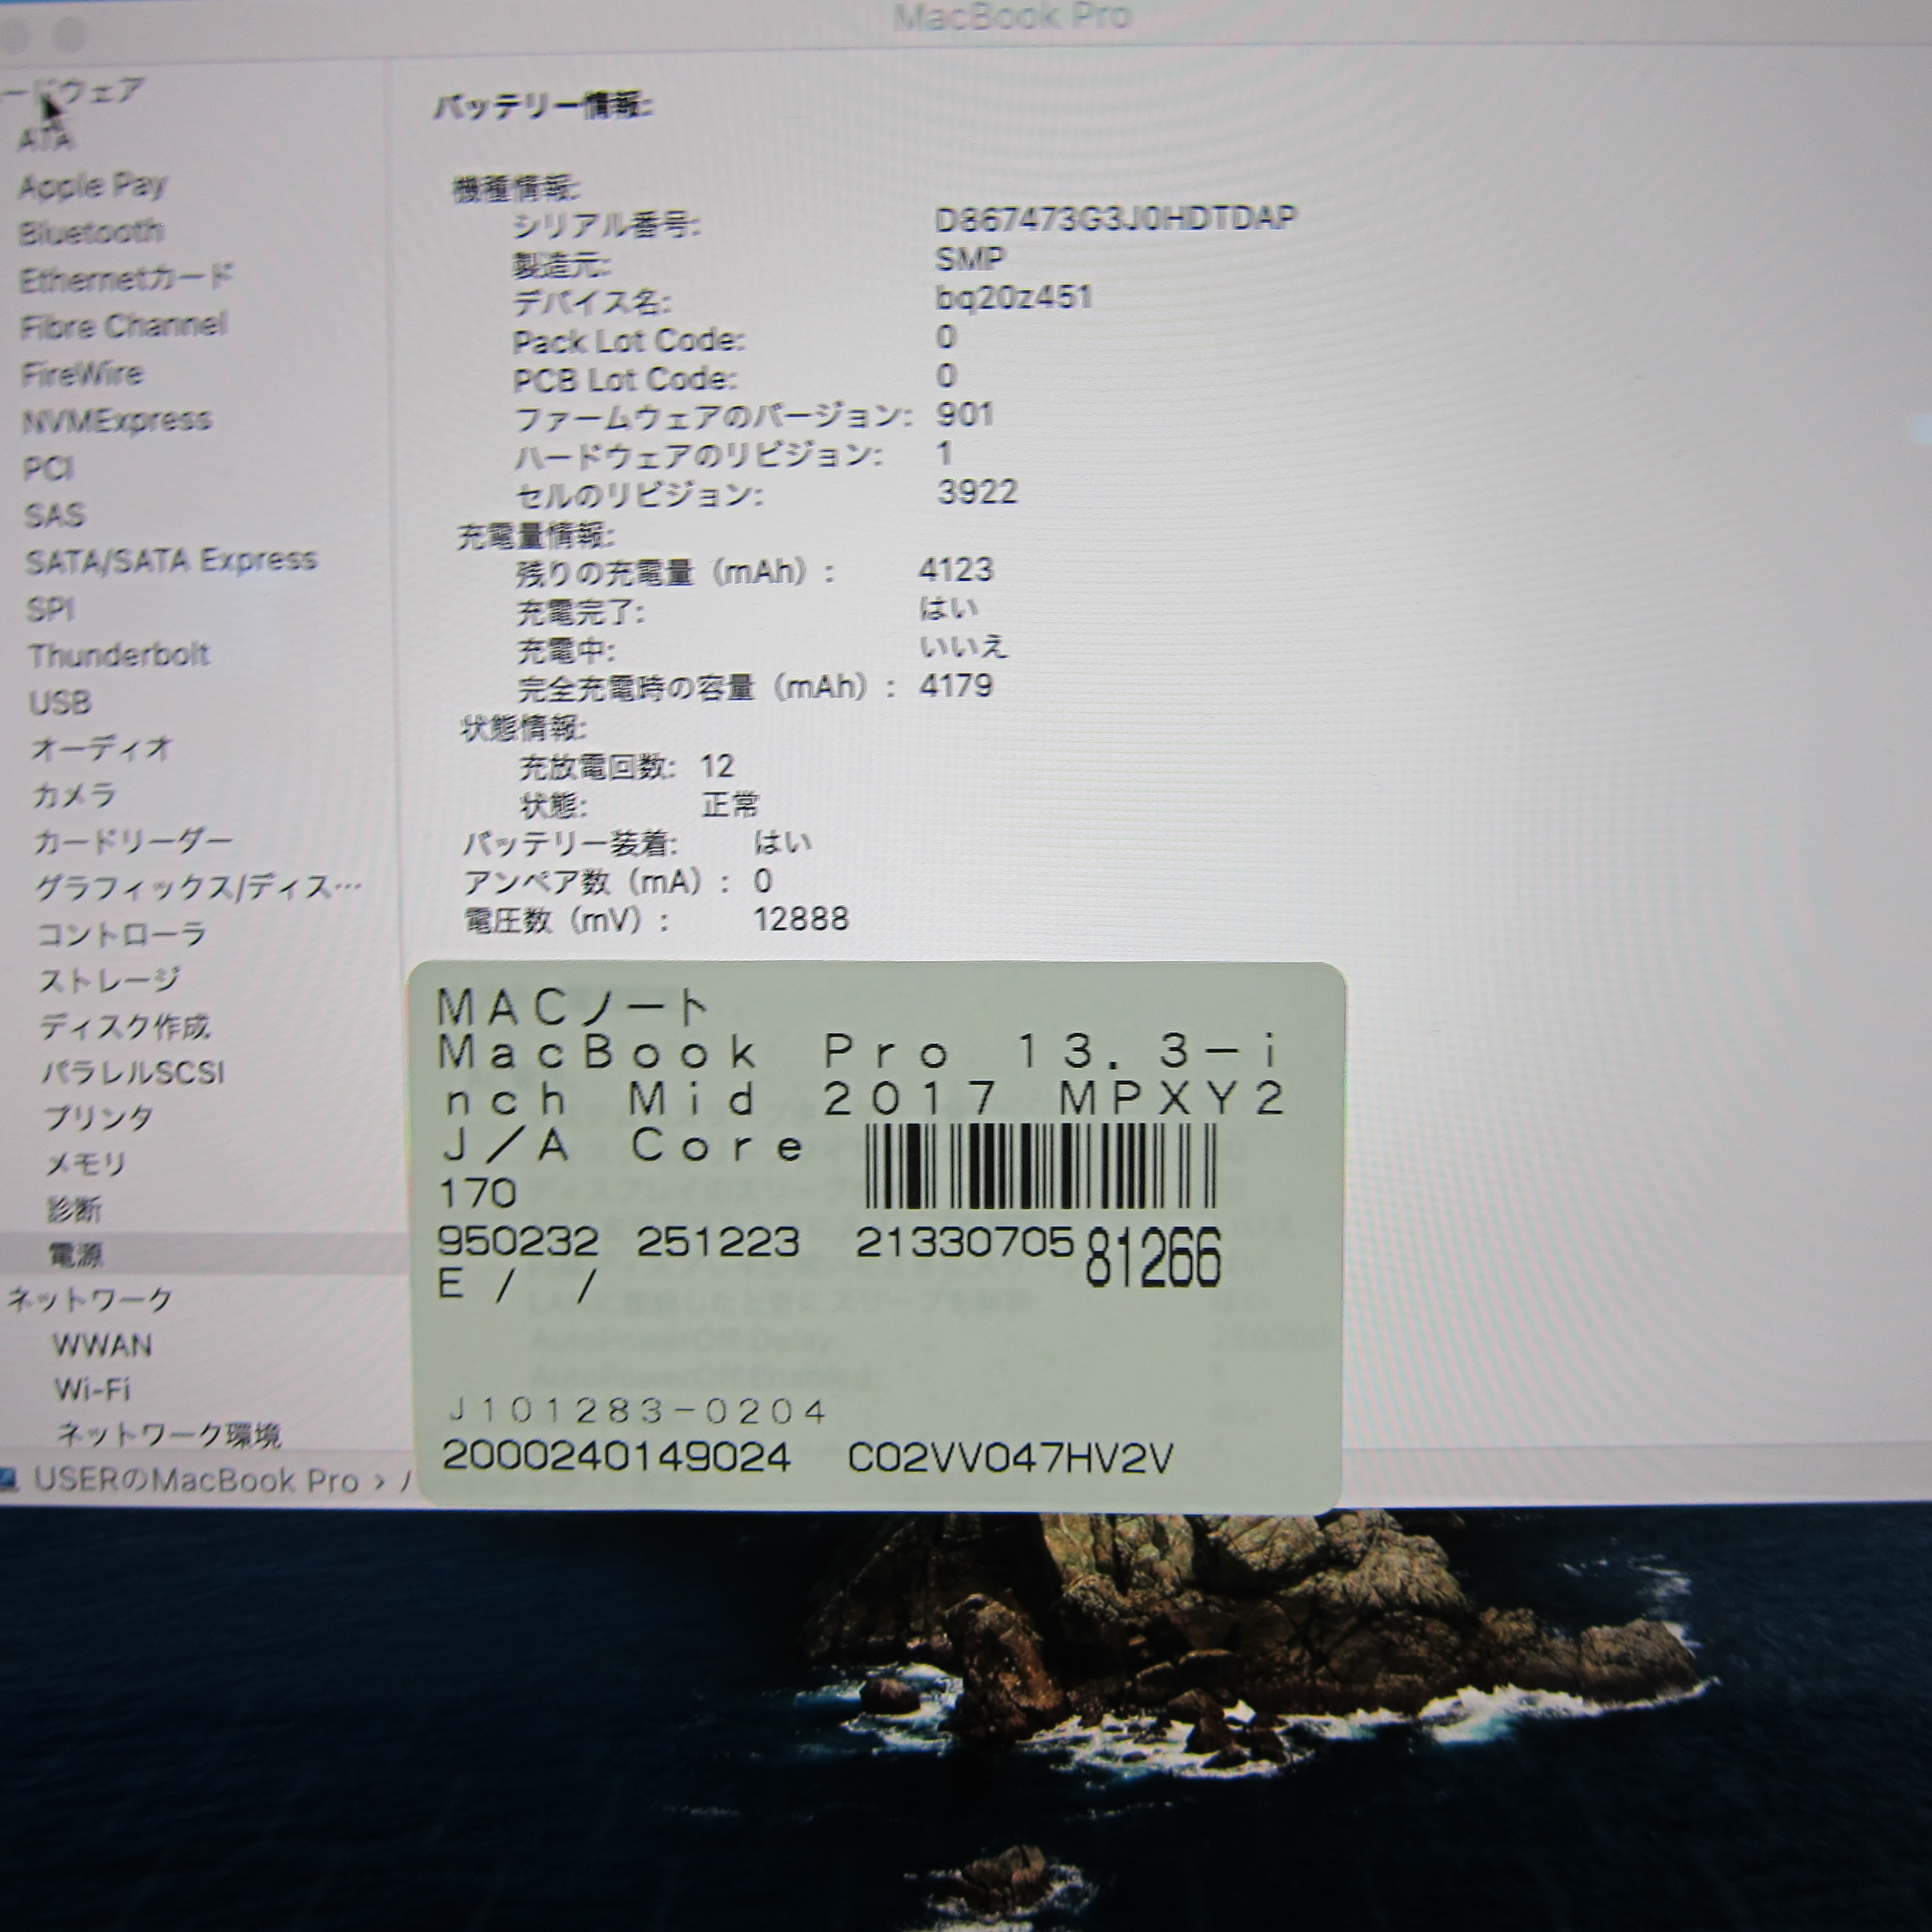1932x1932 pixels.
Task: Select カメラ in hardware list
Action: [75, 795]
